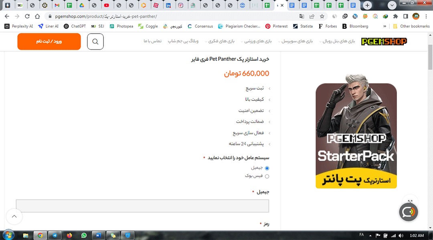Select the فیس بوک radio option
This screenshot has height=240, width=433.
[266, 176]
